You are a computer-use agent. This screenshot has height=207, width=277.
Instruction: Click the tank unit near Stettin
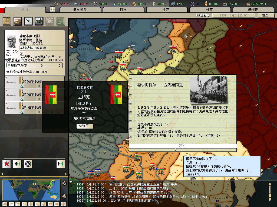[x=112, y=68]
